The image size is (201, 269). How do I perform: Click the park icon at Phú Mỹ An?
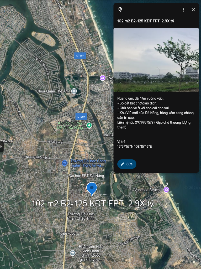[89, 125]
